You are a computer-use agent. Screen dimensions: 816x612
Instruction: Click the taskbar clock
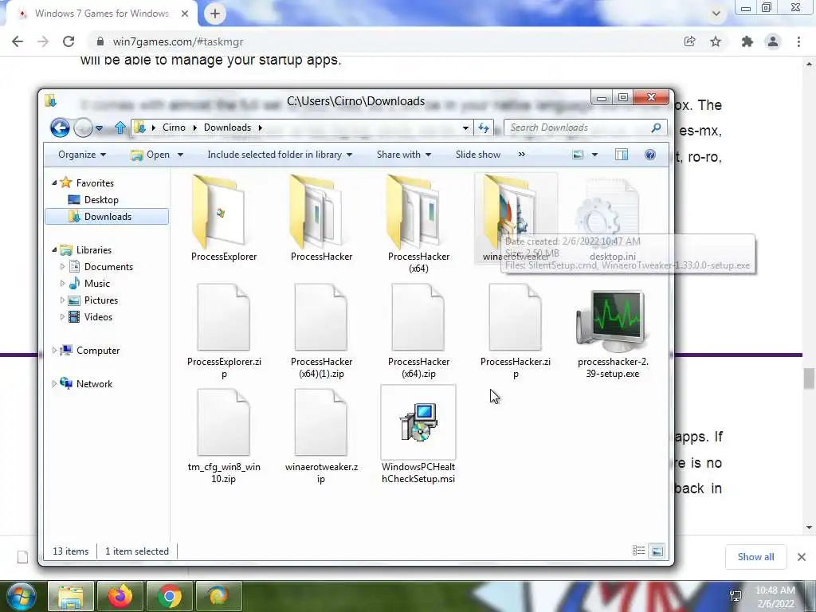tap(775, 597)
